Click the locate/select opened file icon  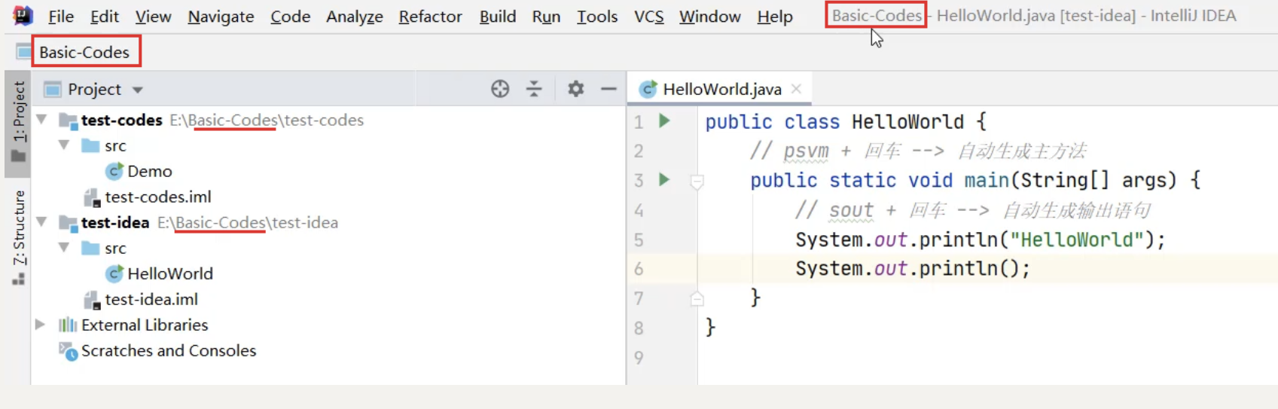coord(500,89)
